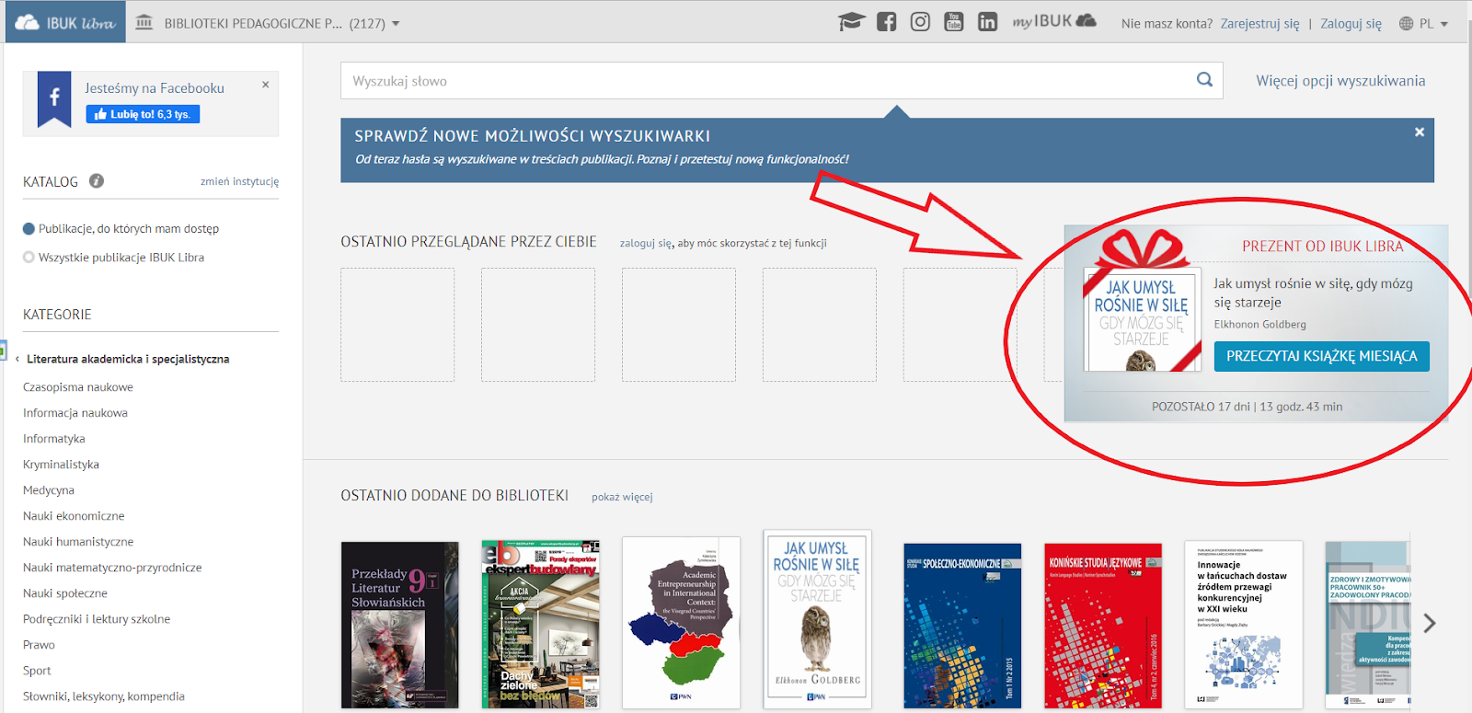Open 'Ekspert budowlany' magazine cover
The height and width of the screenshot is (713, 1472).
coord(540,625)
